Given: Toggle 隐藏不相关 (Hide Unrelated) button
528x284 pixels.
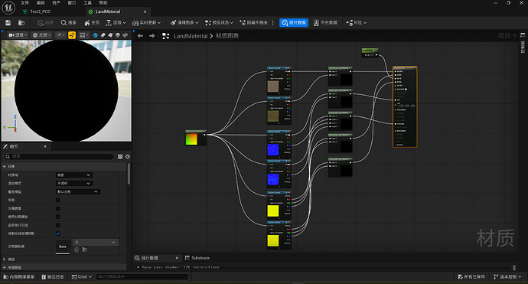Looking at the screenshot, I should coord(254,22).
